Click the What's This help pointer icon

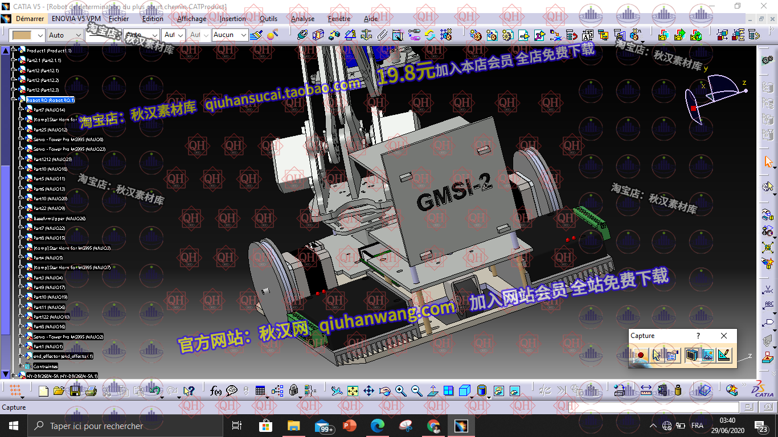[189, 391]
